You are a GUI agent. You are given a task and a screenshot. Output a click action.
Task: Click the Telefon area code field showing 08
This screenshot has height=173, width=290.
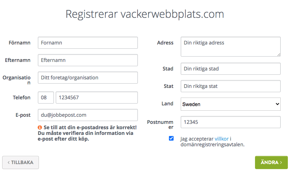[x=46, y=98]
